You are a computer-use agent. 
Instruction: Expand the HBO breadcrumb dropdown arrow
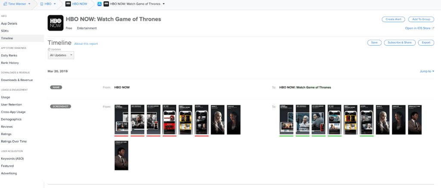coord(56,3)
